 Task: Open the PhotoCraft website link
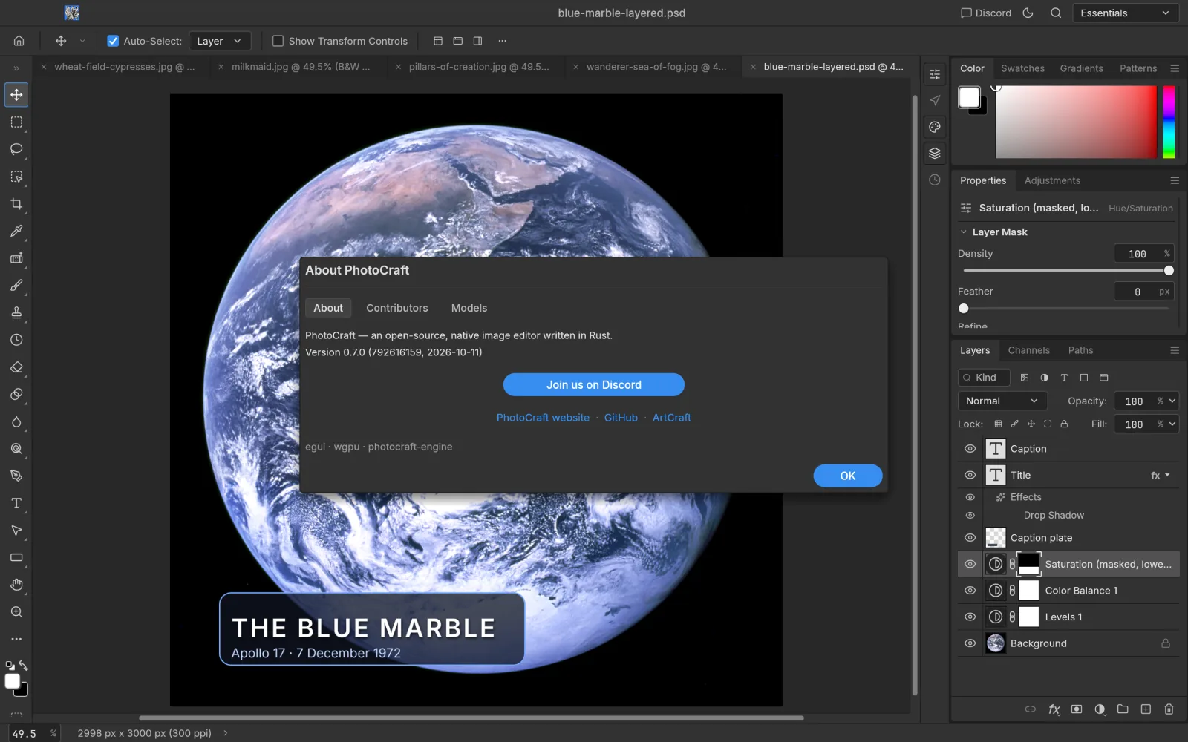tap(543, 418)
